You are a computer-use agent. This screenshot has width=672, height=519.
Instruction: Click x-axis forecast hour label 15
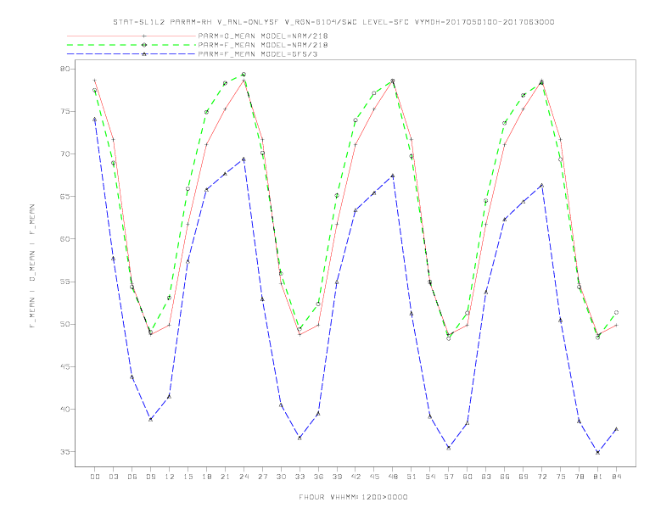[x=188, y=477]
